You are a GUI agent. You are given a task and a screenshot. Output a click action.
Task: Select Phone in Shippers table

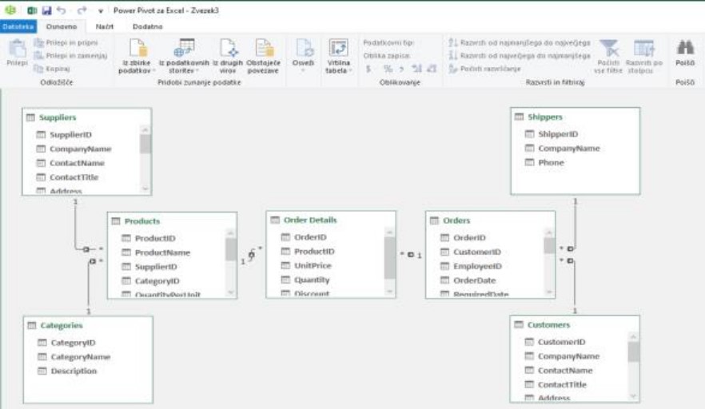point(551,162)
